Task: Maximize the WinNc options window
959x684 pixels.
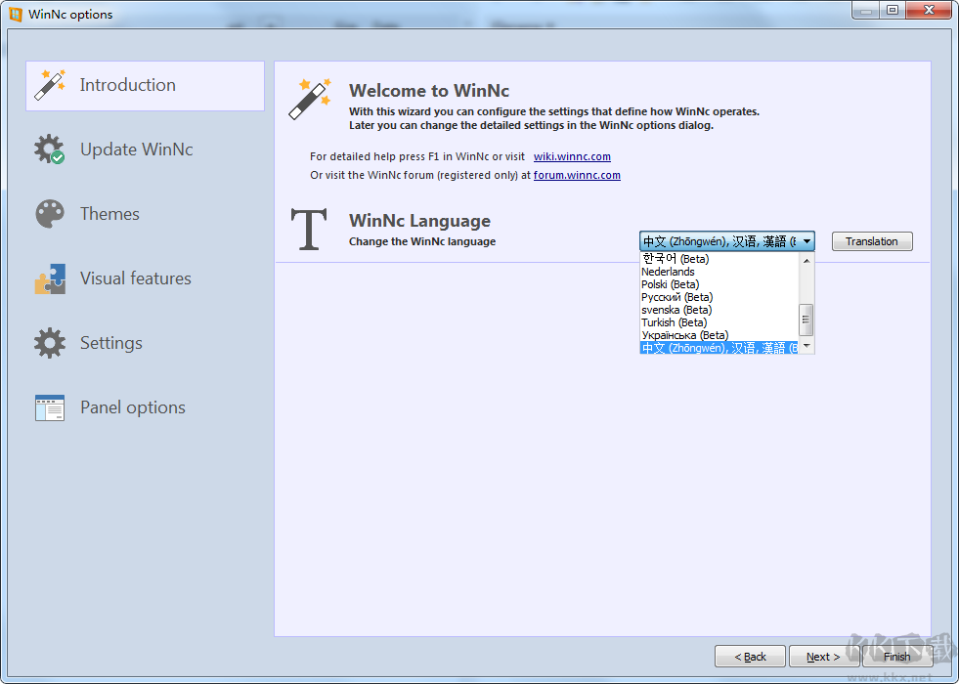Action: [x=893, y=11]
